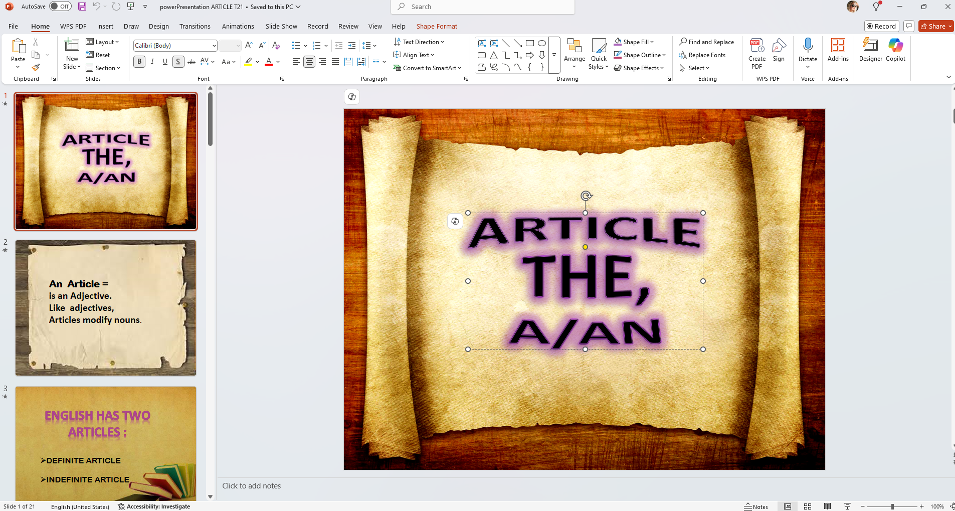
Task: Select the rectangle shape in the gallery
Action: point(530,43)
